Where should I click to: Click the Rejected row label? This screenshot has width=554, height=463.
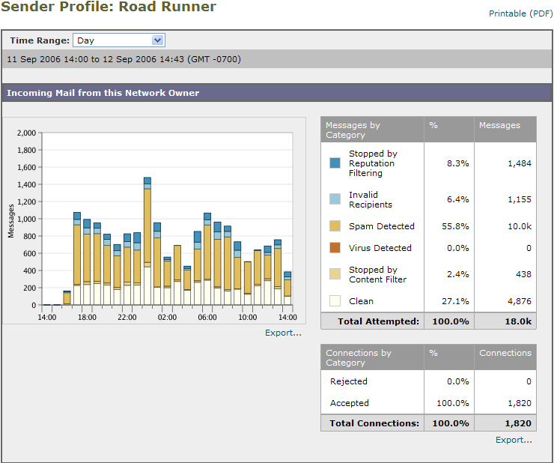pos(349,381)
